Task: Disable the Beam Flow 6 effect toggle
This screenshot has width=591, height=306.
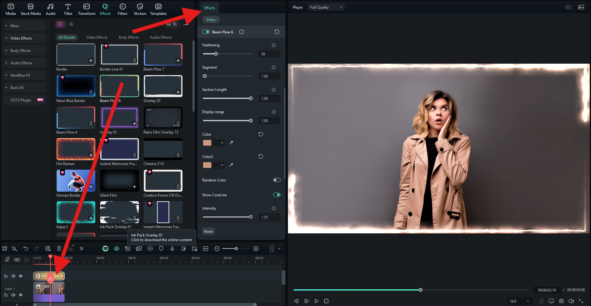Action: tap(206, 32)
